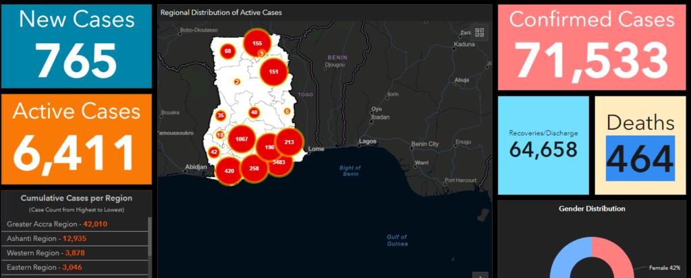The width and height of the screenshot is (691, 278).
Task: Click the blue-highlighted Deaths count 464
Action: click(x=640, y=158)
